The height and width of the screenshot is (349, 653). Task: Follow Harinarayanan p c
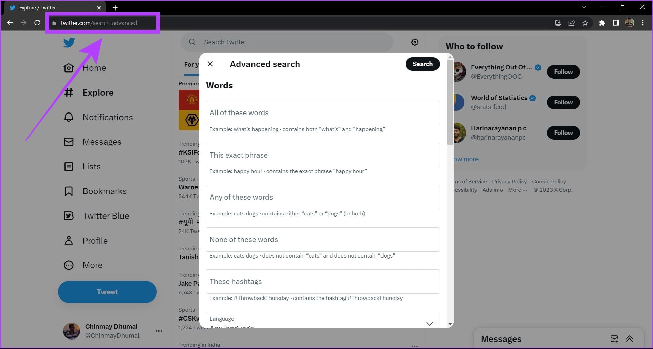tap(563, 133)
